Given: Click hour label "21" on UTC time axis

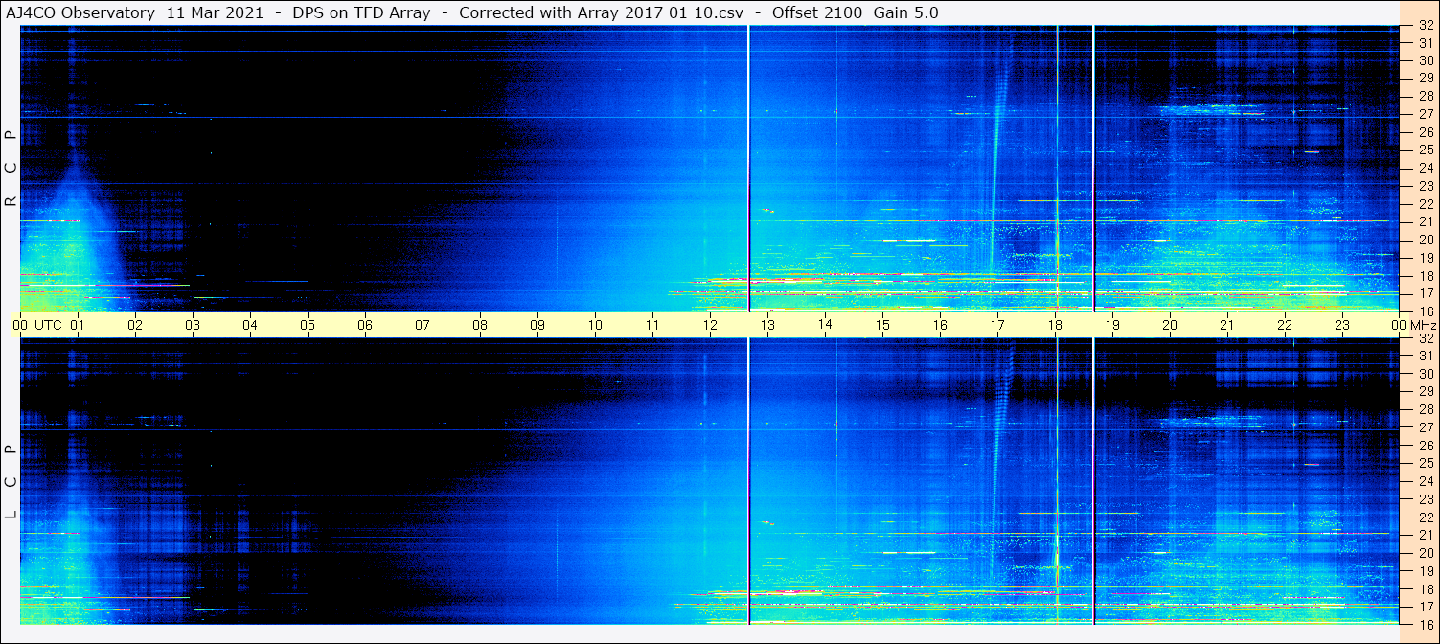Looking at the screenshot, I should 1227,325.
